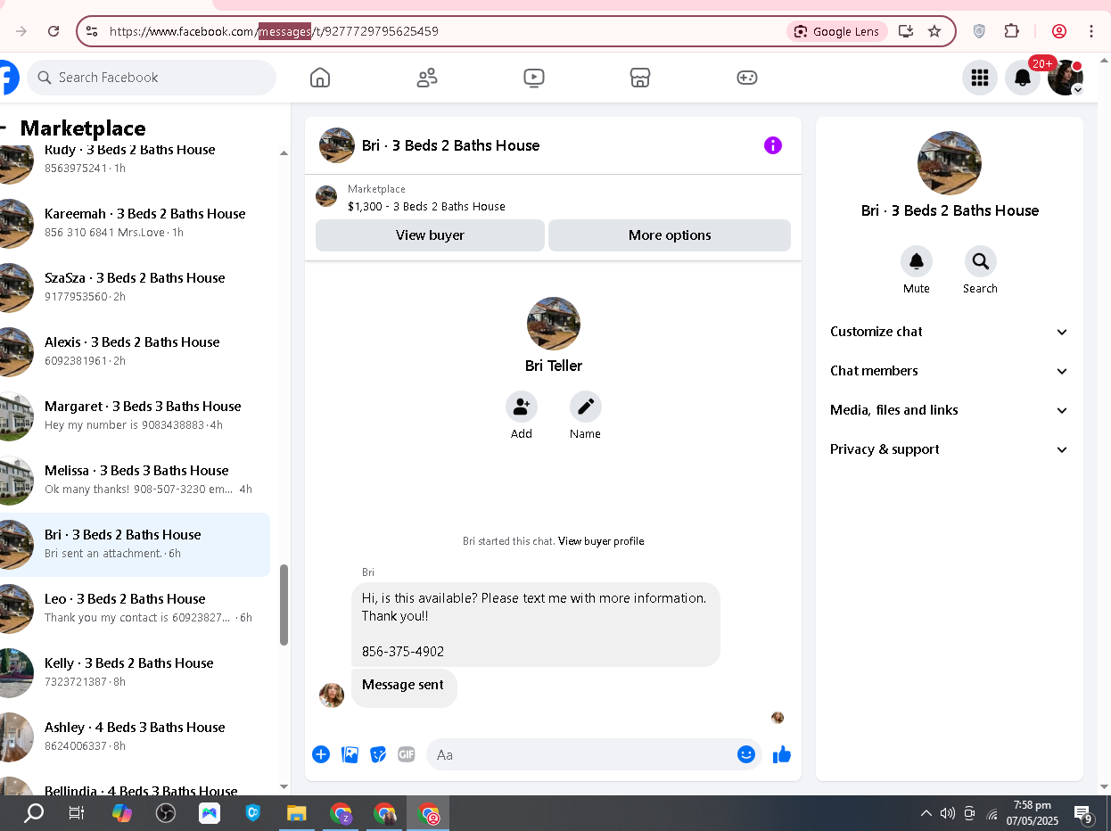Viewport: 1111px width, 831px height.
Task: Open the Chrome extensions puzzle icon
Action: tap(1011, 31)
